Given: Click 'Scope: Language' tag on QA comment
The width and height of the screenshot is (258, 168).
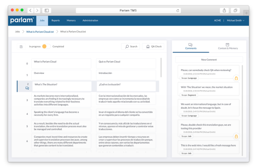Looking at the screenshot, I should point(189,78).
